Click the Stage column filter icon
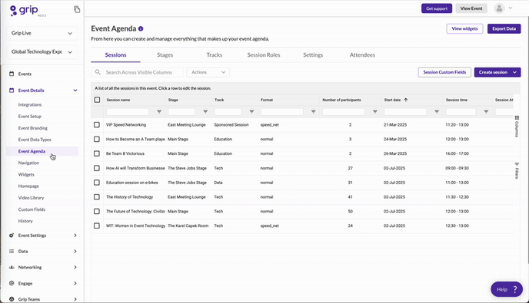 click(205, 111)
